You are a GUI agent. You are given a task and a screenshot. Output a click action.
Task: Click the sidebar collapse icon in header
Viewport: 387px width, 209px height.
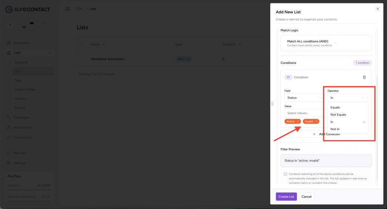click(68, 9)
